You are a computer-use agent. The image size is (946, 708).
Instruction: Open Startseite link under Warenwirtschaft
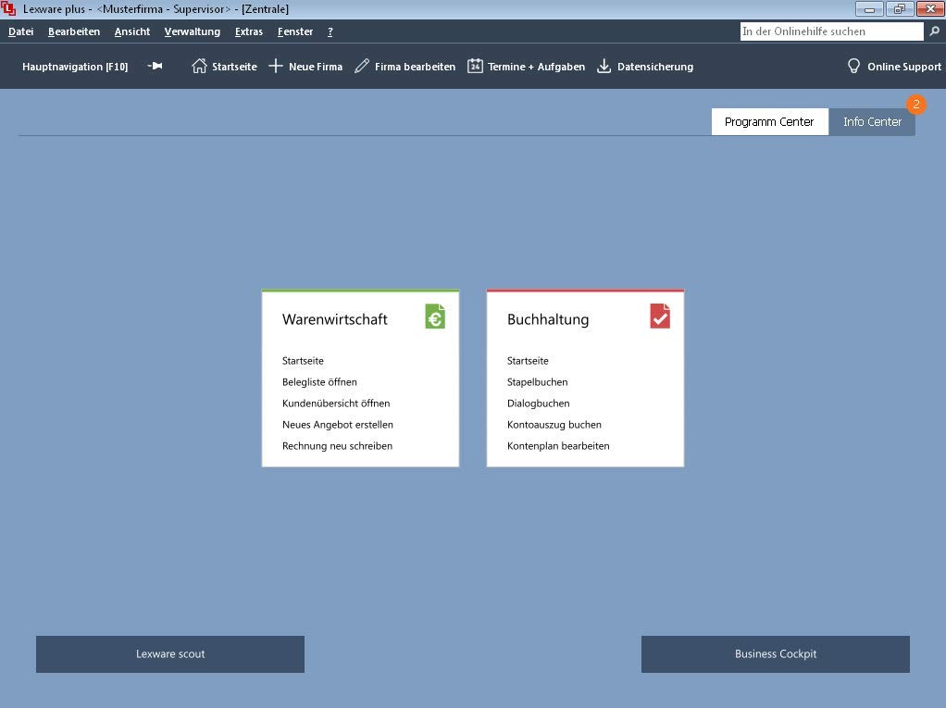pos(303,361)
